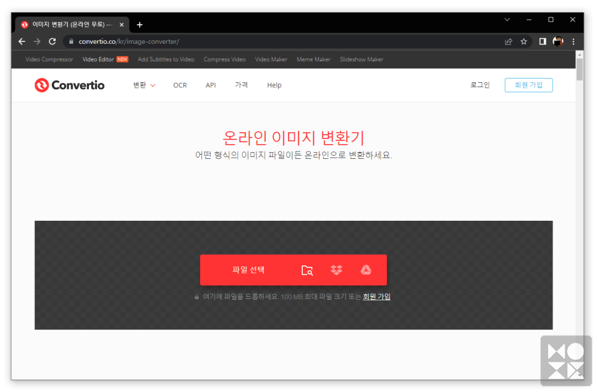The height and width of the screenshot is (392, 597).
Task: Open the Chrome profile avatar
Action: click(558, 41)
